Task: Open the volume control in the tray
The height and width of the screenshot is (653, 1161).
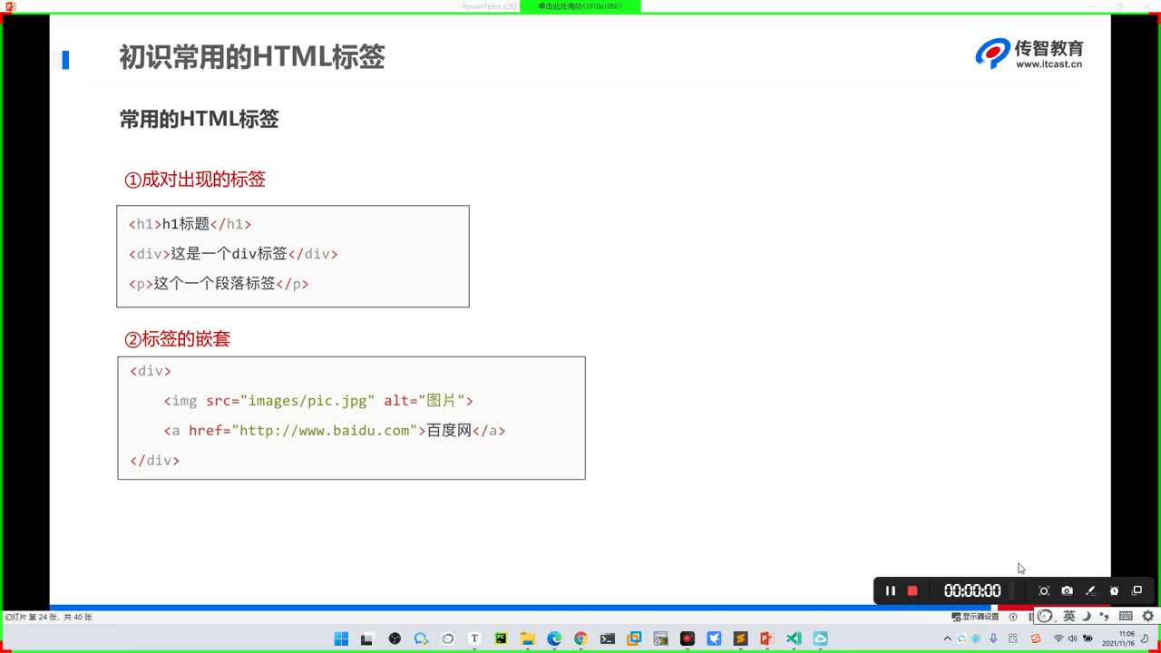Action: click(1072, 638)
